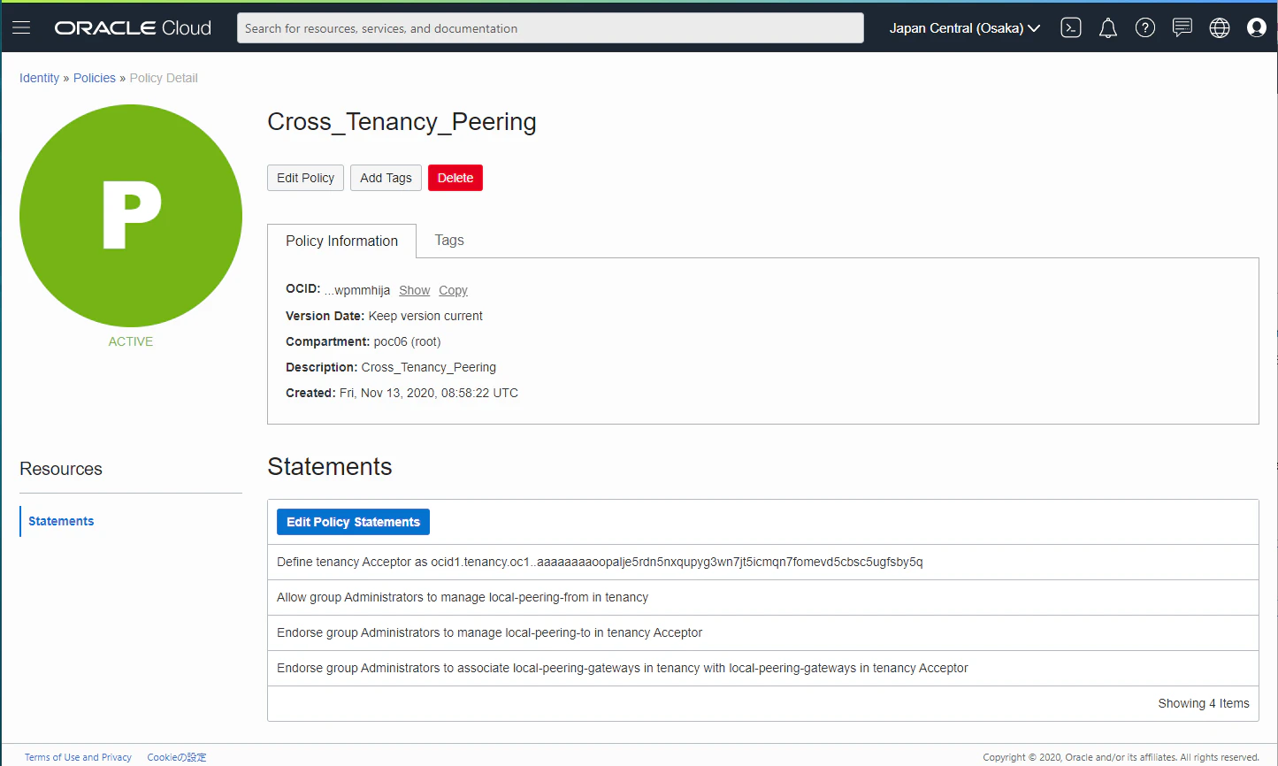The width and height of the screenshot is (1278, 766).
Task: Open the user profile menu
Action: 1257,27
